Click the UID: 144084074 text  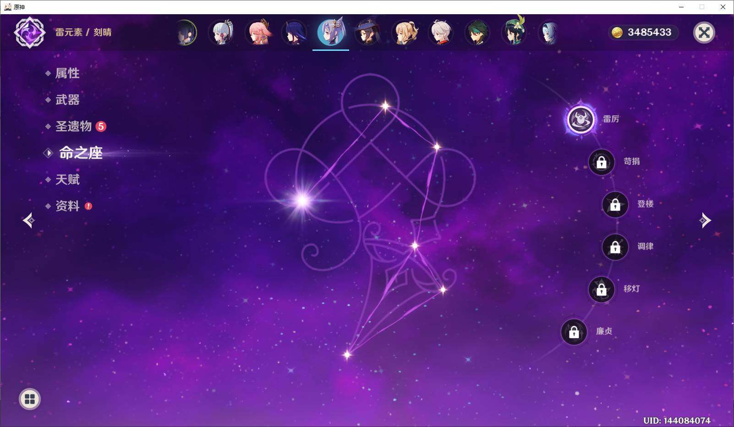(x=677, y=421)
